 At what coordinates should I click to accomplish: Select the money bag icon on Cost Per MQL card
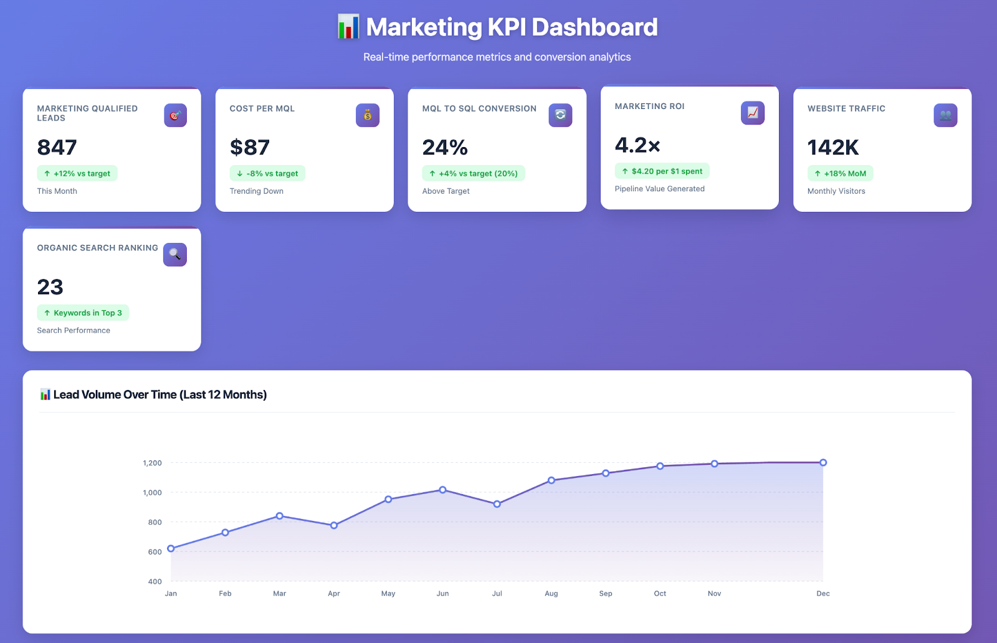tap(367, 115)
